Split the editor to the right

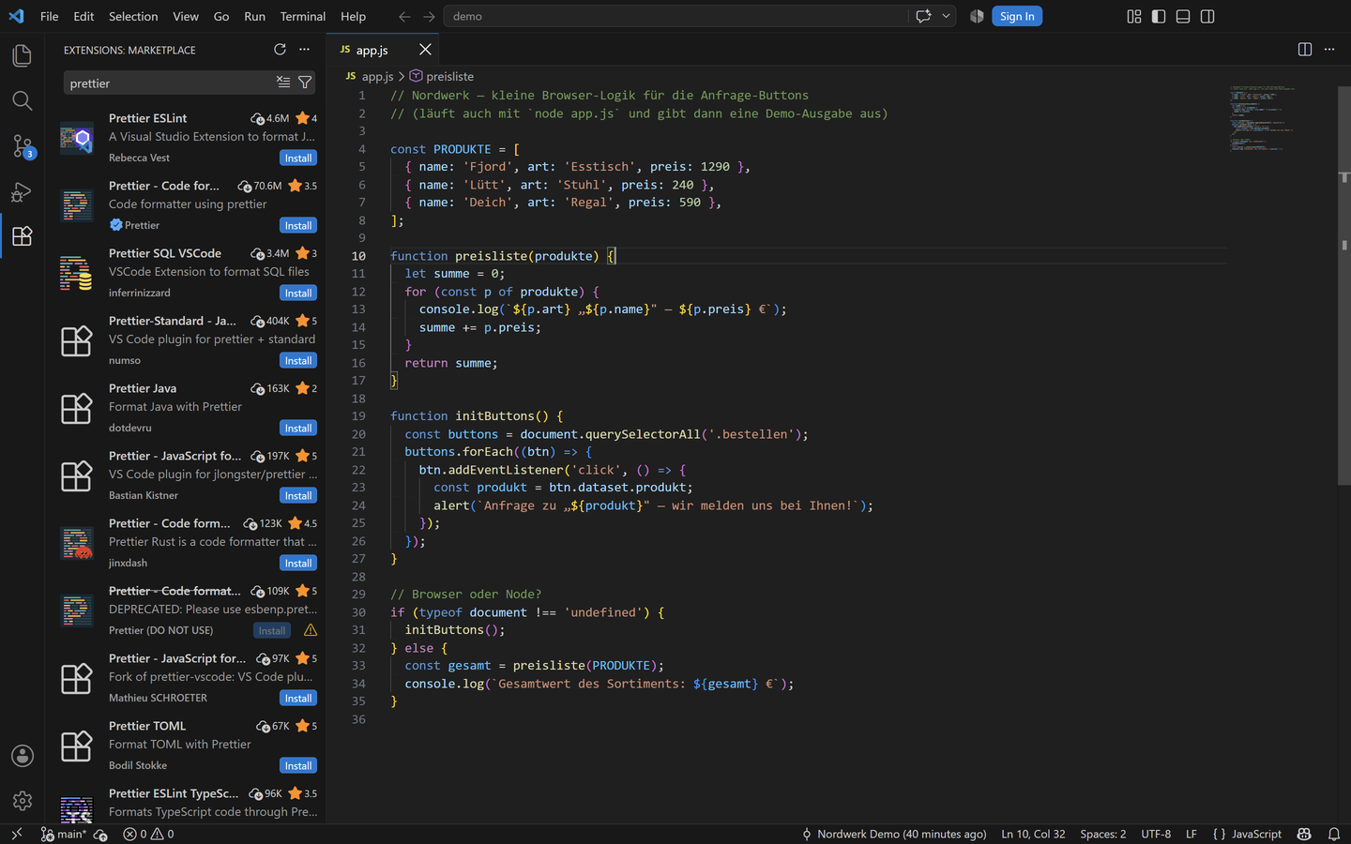[1305, 50]
